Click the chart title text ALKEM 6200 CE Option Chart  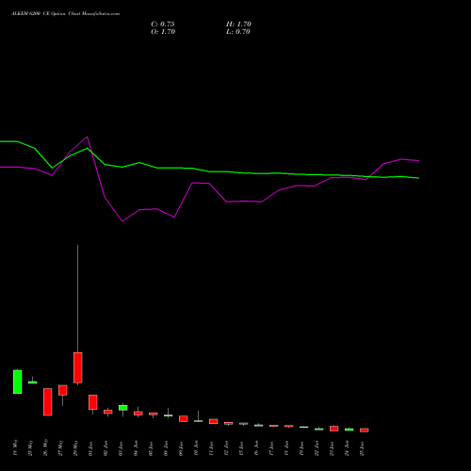65,14
